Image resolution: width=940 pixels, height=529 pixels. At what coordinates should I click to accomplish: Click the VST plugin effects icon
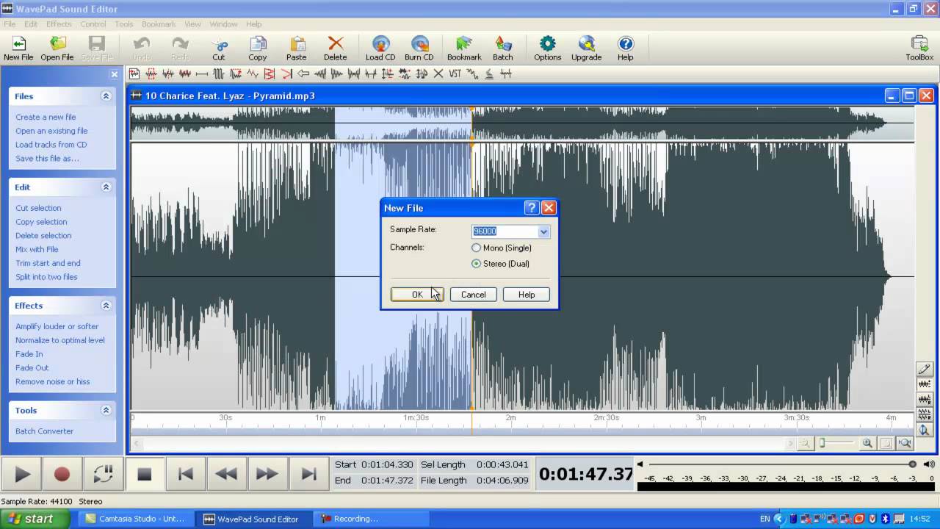click(455, 73)
